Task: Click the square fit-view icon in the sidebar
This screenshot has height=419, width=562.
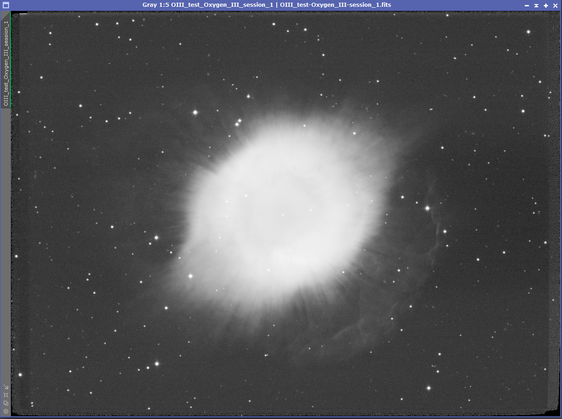Action: [6, 395]
